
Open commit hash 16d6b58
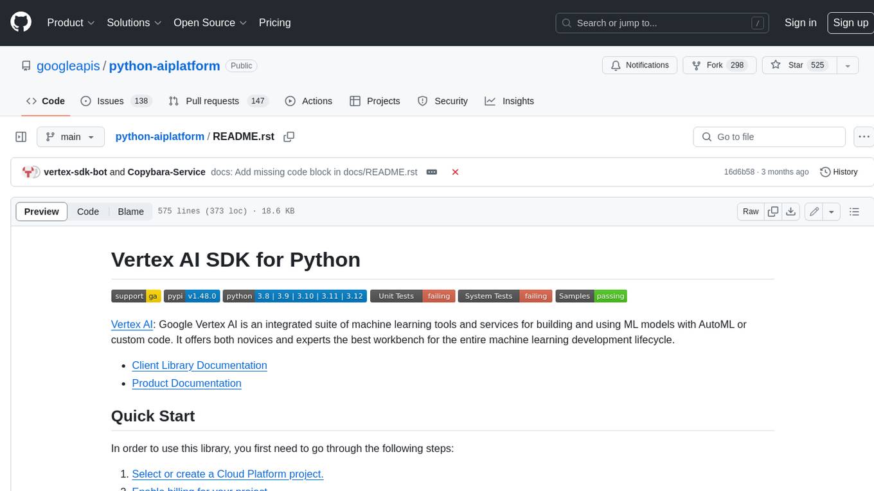(x=739, y=172)
